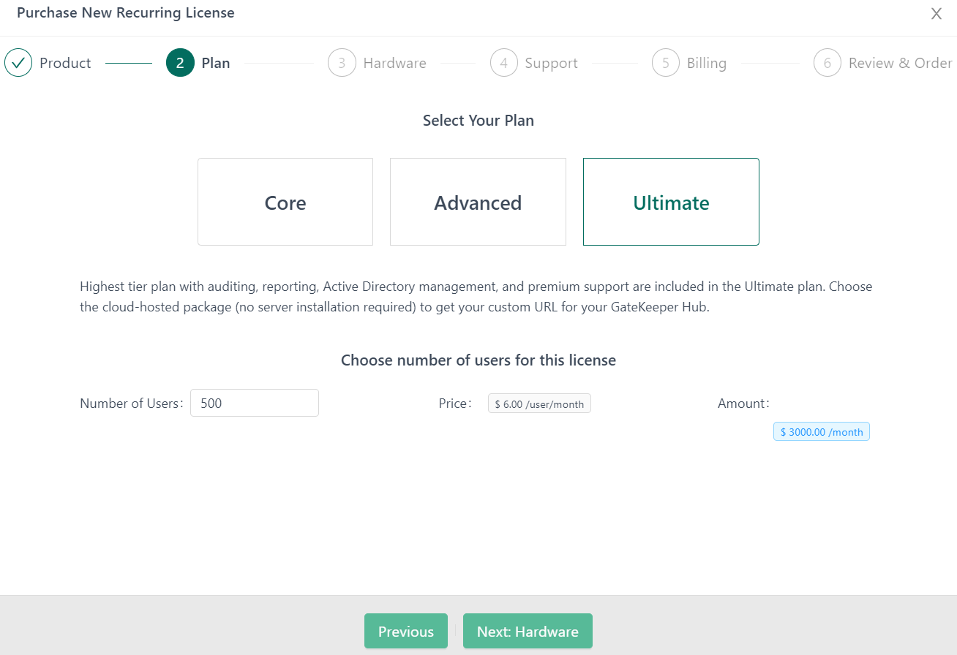
Task: Select the Core plan option
Action: coord(285,202)
